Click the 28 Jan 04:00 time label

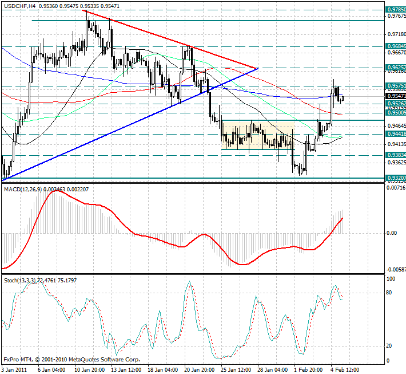click(273, 369)
